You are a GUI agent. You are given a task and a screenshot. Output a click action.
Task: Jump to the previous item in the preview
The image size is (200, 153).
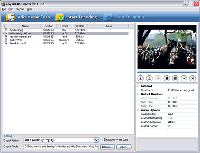point(184,78)
